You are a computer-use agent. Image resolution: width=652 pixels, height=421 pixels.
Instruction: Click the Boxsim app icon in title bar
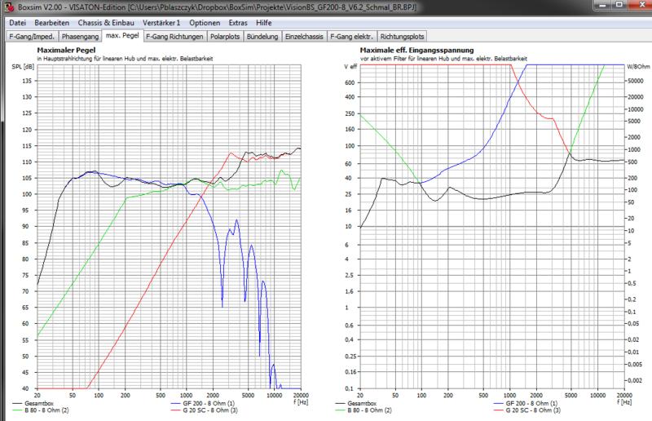pyautogui.click(x=7, y=7)
